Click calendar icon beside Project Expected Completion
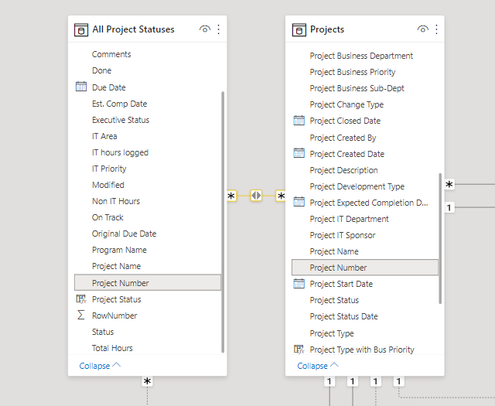The image size is (495, 406). [x=299, y=202]
